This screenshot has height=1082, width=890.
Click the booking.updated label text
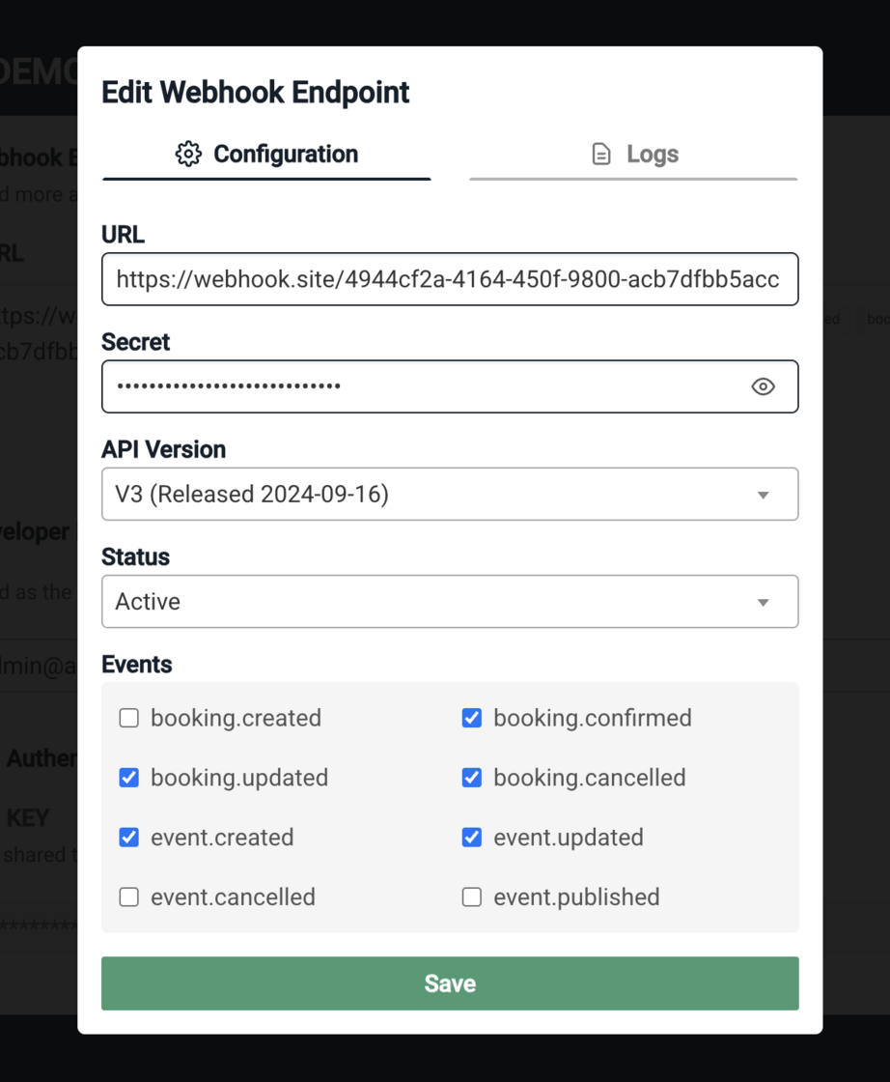tap(239, 778)
